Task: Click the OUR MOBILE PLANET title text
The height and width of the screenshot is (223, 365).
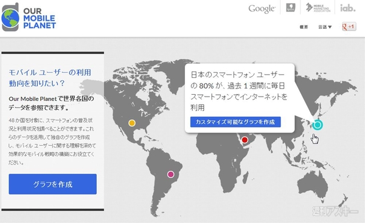Action: click(40, 18)
